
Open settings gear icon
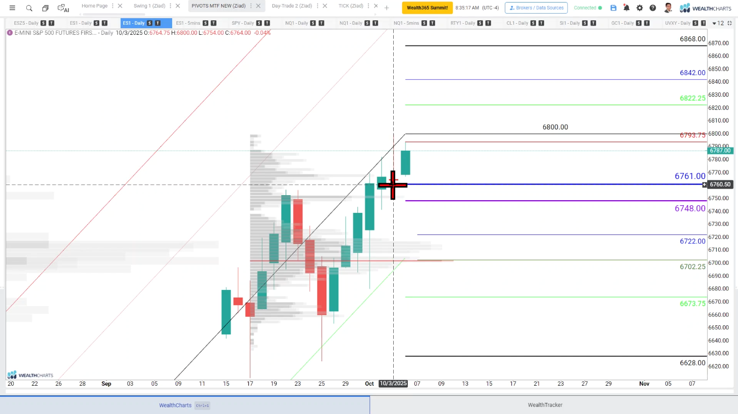coord(640,8)
